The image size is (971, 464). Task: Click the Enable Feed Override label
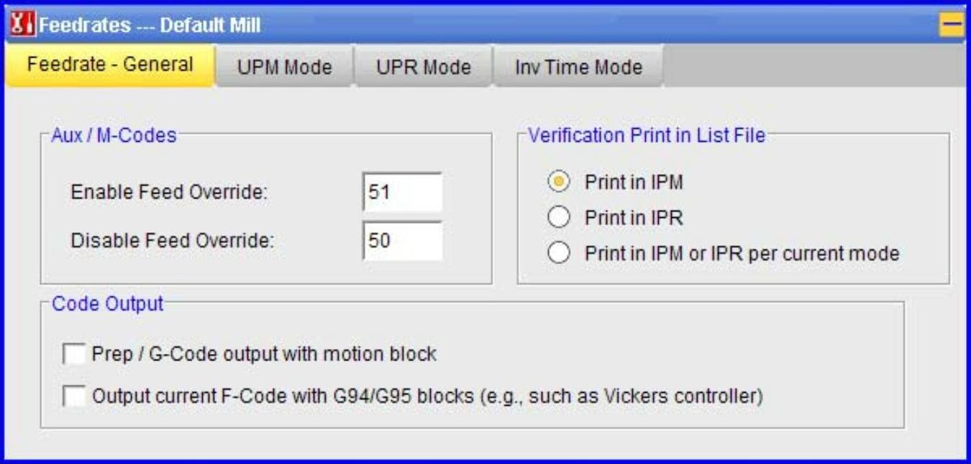click(x=169, y=193)
